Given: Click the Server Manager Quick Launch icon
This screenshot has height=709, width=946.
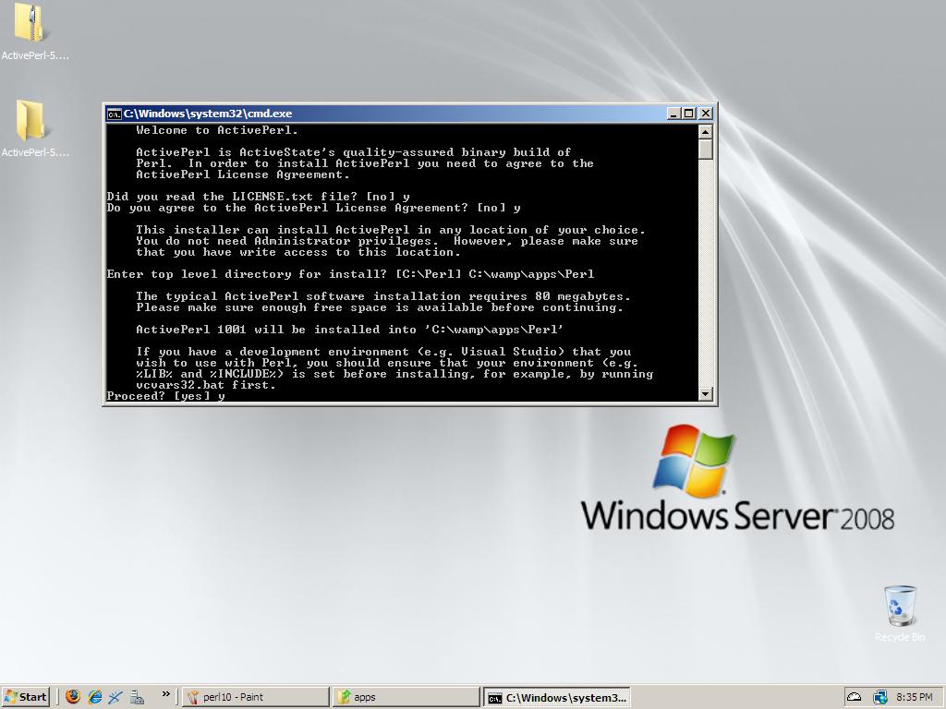Looking at the screenshot, I should tap(137, 697).
